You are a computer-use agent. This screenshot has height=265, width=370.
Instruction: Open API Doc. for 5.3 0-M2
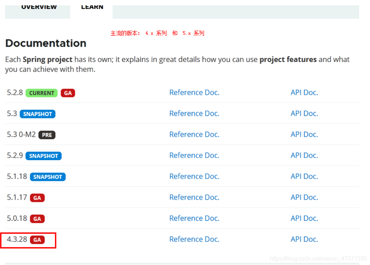click(304, 134)
